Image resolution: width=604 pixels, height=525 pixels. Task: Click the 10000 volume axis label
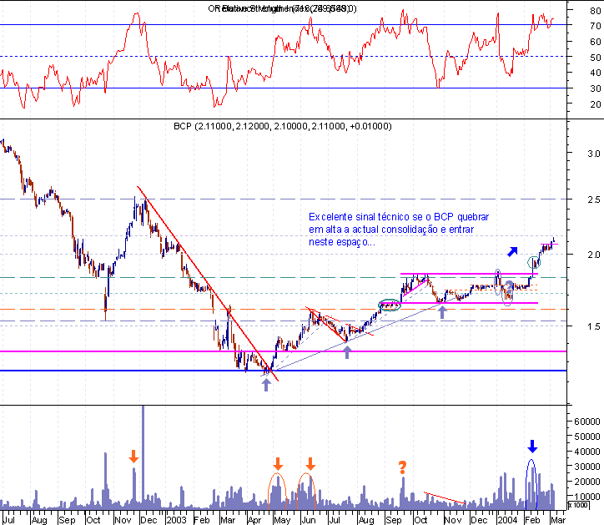(x=587, y=497)
